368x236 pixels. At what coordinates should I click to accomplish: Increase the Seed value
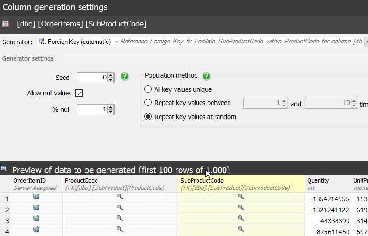pos(111,75)
